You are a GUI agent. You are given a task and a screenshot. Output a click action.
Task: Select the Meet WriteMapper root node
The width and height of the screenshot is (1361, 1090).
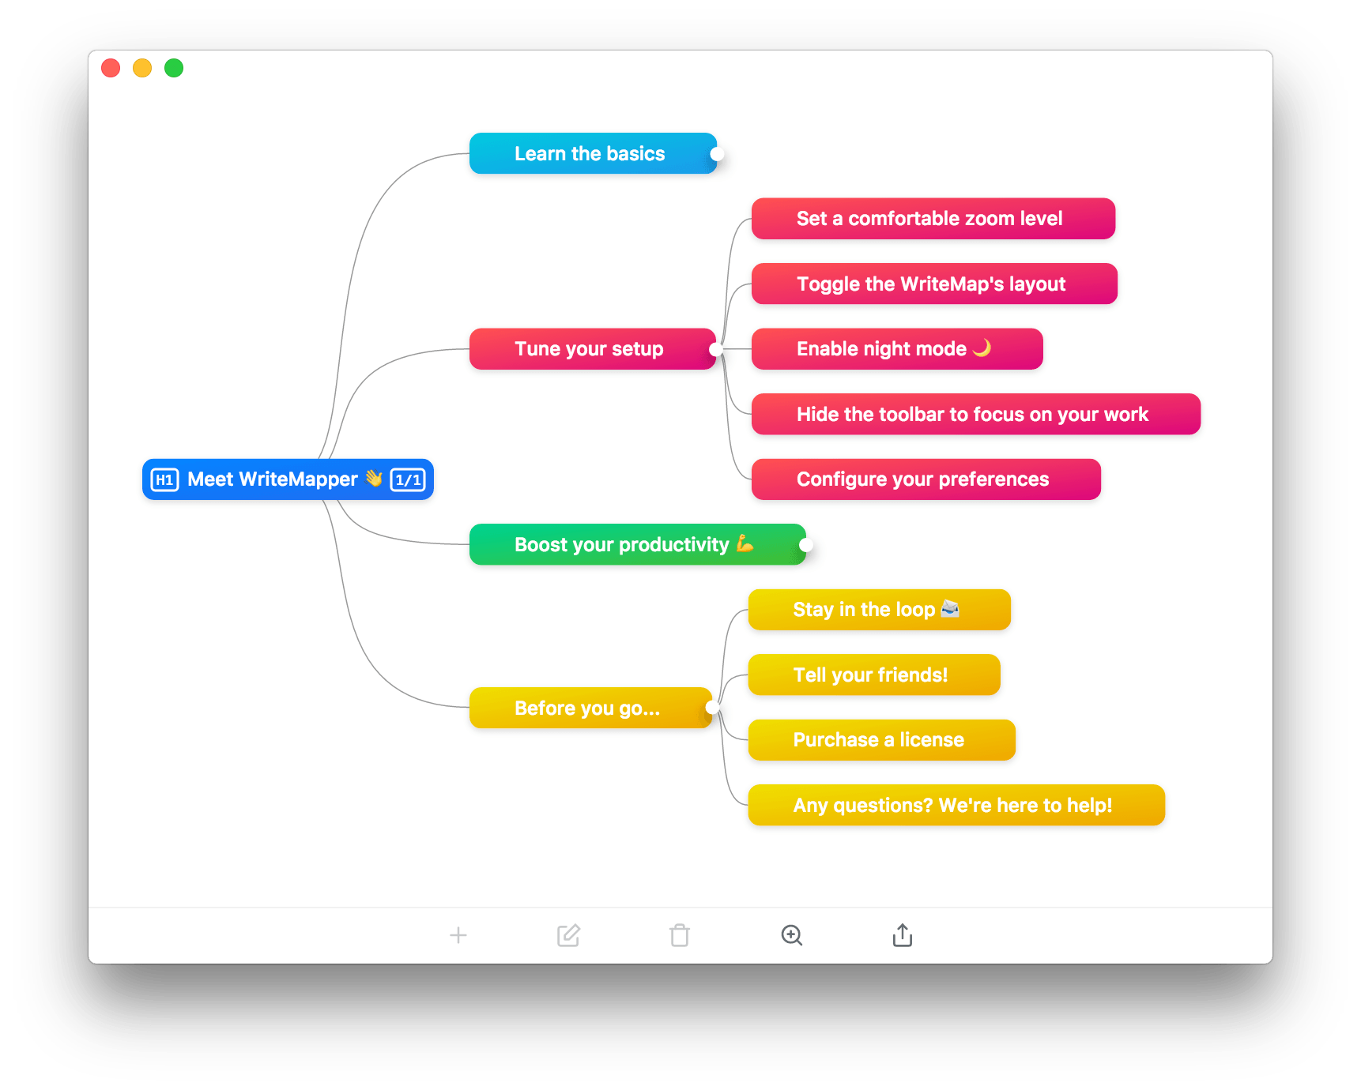click(x=272, y=479)
